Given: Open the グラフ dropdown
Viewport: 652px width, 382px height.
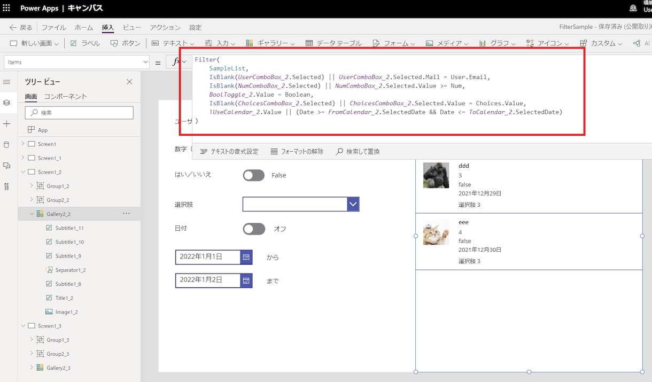Looking at the screenshot, I should 497,43.
